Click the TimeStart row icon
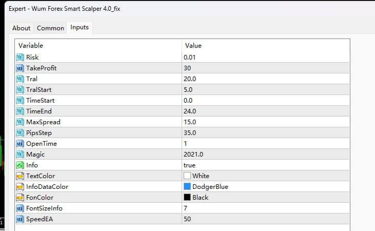Image resolution: width=375 pixels, height=231 pixels. tap(20, 100)
